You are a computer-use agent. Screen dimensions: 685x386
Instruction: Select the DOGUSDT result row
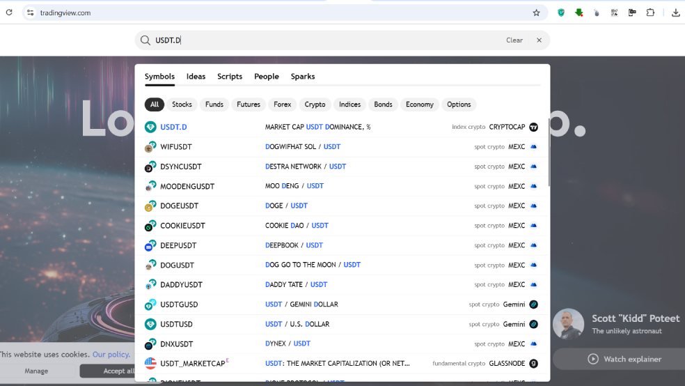342,265
